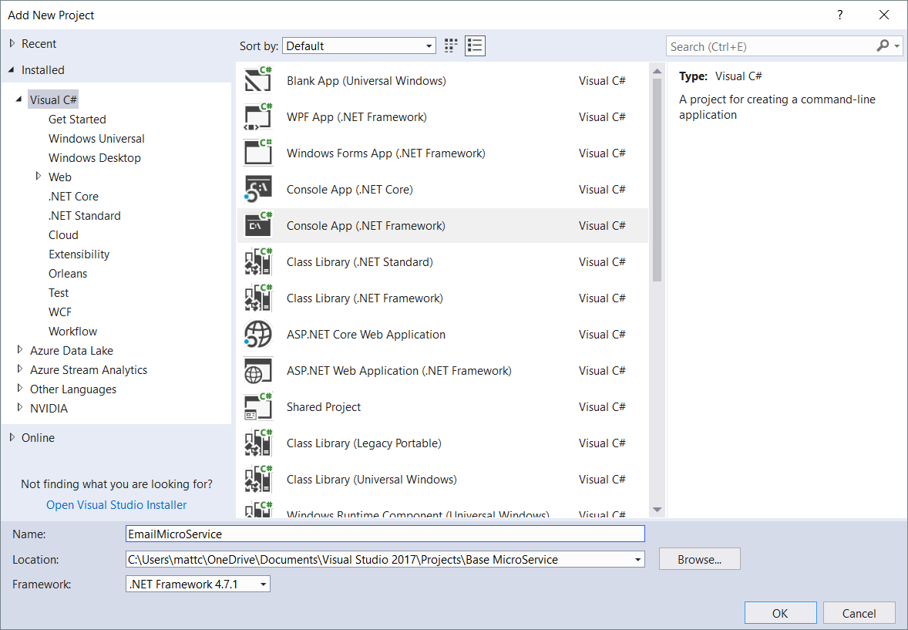Select Windows Desktop category
This screenshot has width=908, height=630.
[x=94, y=157]
